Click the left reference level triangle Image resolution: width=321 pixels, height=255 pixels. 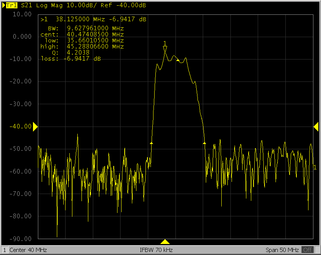tap(35, 127)
